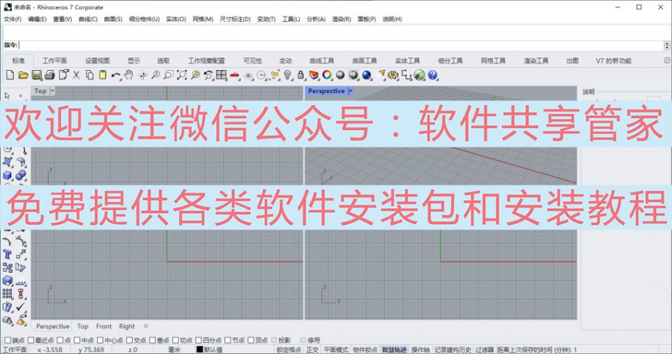672x354 pixels.
Task: Open the Perspective viewport title dropdown arrow
Action: pyautogui.click(x=350, y=90)
